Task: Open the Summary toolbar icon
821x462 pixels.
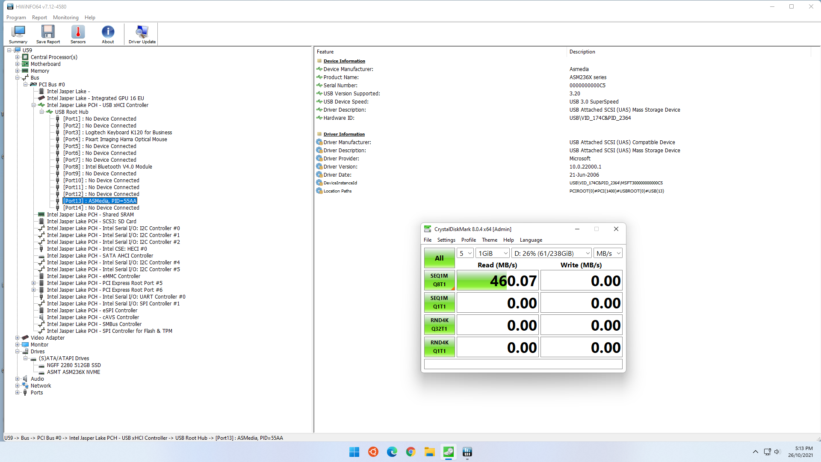Action: coord(18,34)
